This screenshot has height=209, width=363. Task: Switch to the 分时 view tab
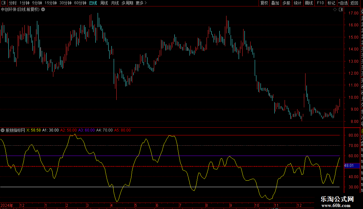point(13,3)
